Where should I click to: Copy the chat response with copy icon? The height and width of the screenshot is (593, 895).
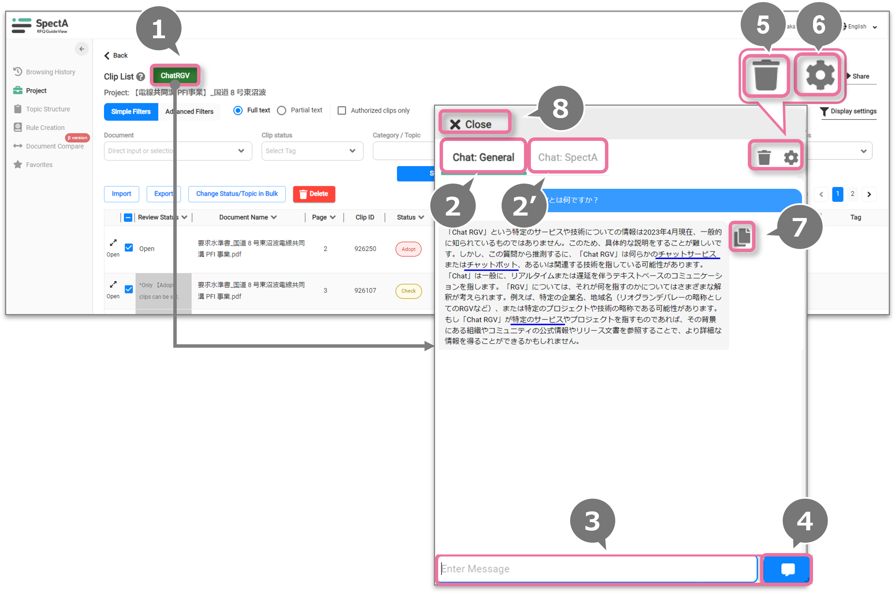742,237
